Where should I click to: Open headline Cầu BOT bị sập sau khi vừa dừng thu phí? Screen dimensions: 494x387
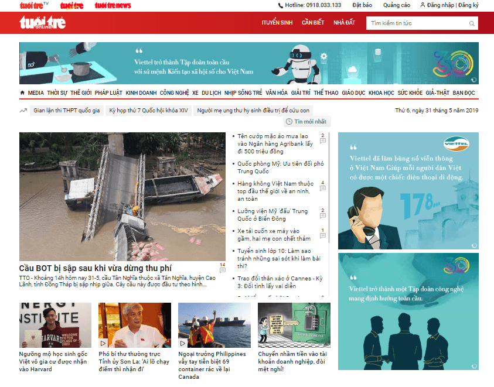[x=96, y=268]
